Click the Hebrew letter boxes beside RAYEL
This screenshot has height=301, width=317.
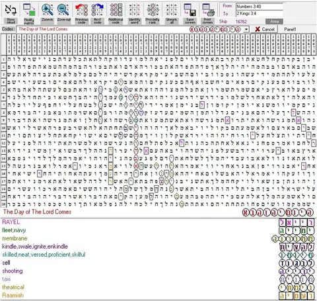297,222
